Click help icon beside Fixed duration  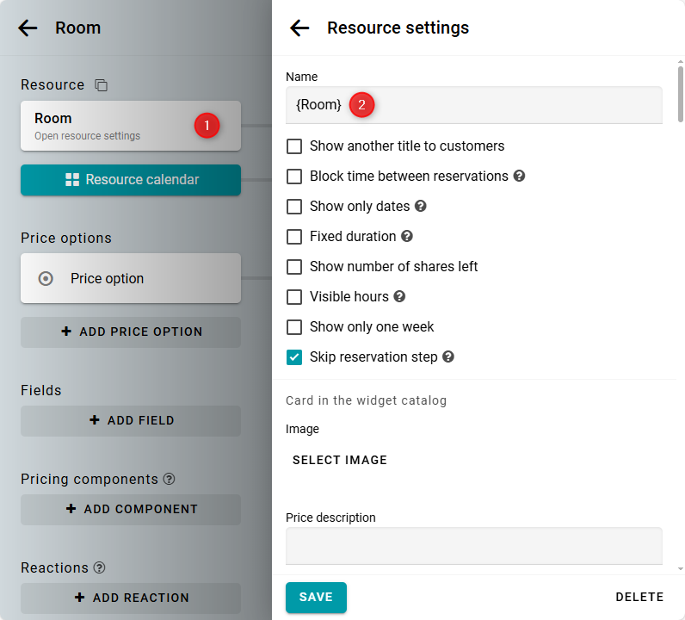coord(407,236)
